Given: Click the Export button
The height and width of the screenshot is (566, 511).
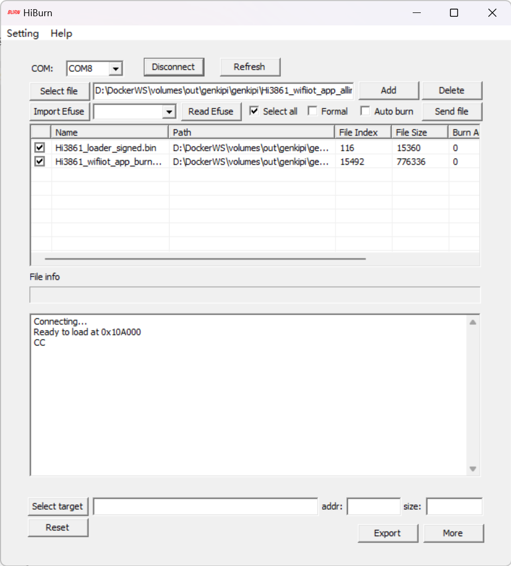Looking at the screenshot, I should point(388,533).
